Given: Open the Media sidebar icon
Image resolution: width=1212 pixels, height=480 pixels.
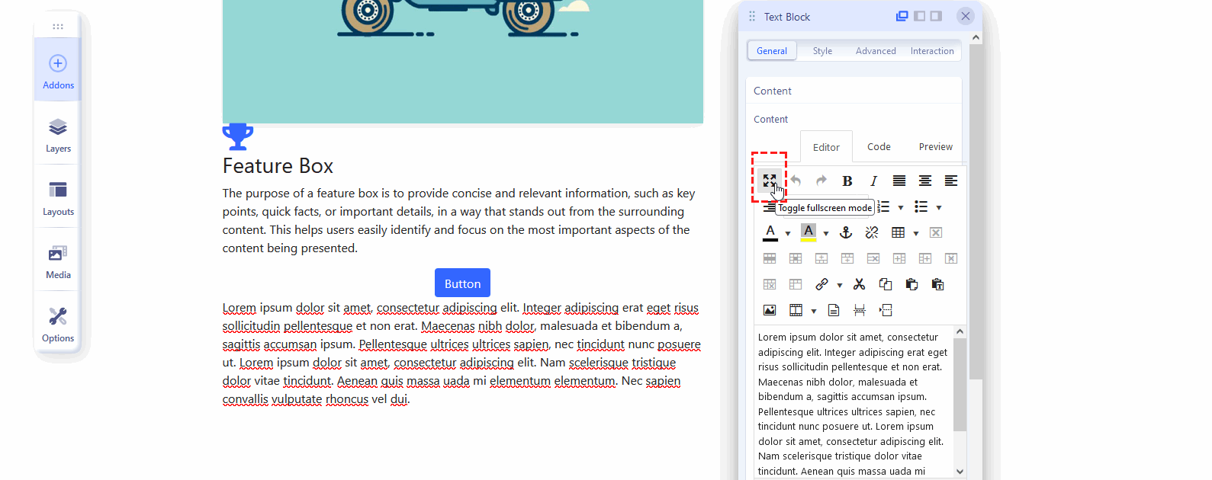Looking at the screenshot, I should point(58,261).
